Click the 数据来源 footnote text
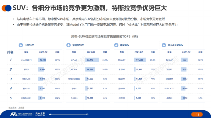 coord(16,108)
